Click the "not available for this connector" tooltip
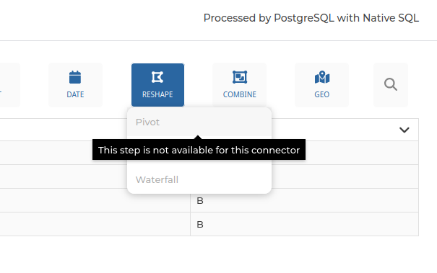The height and width of the screenshot is (273, 437). tap(199, 150)
